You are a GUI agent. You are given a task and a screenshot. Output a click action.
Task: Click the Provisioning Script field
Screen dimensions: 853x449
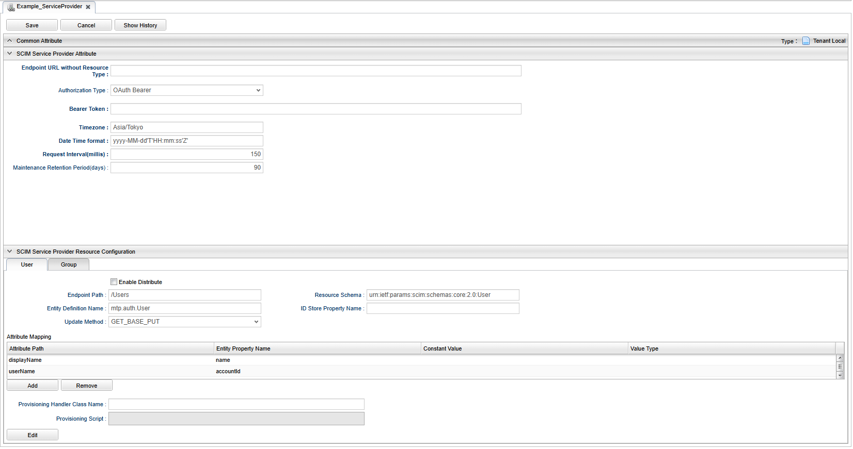[236, 419]
